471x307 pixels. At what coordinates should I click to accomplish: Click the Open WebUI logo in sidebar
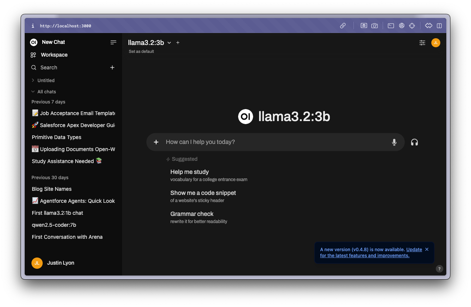point(34,42)
